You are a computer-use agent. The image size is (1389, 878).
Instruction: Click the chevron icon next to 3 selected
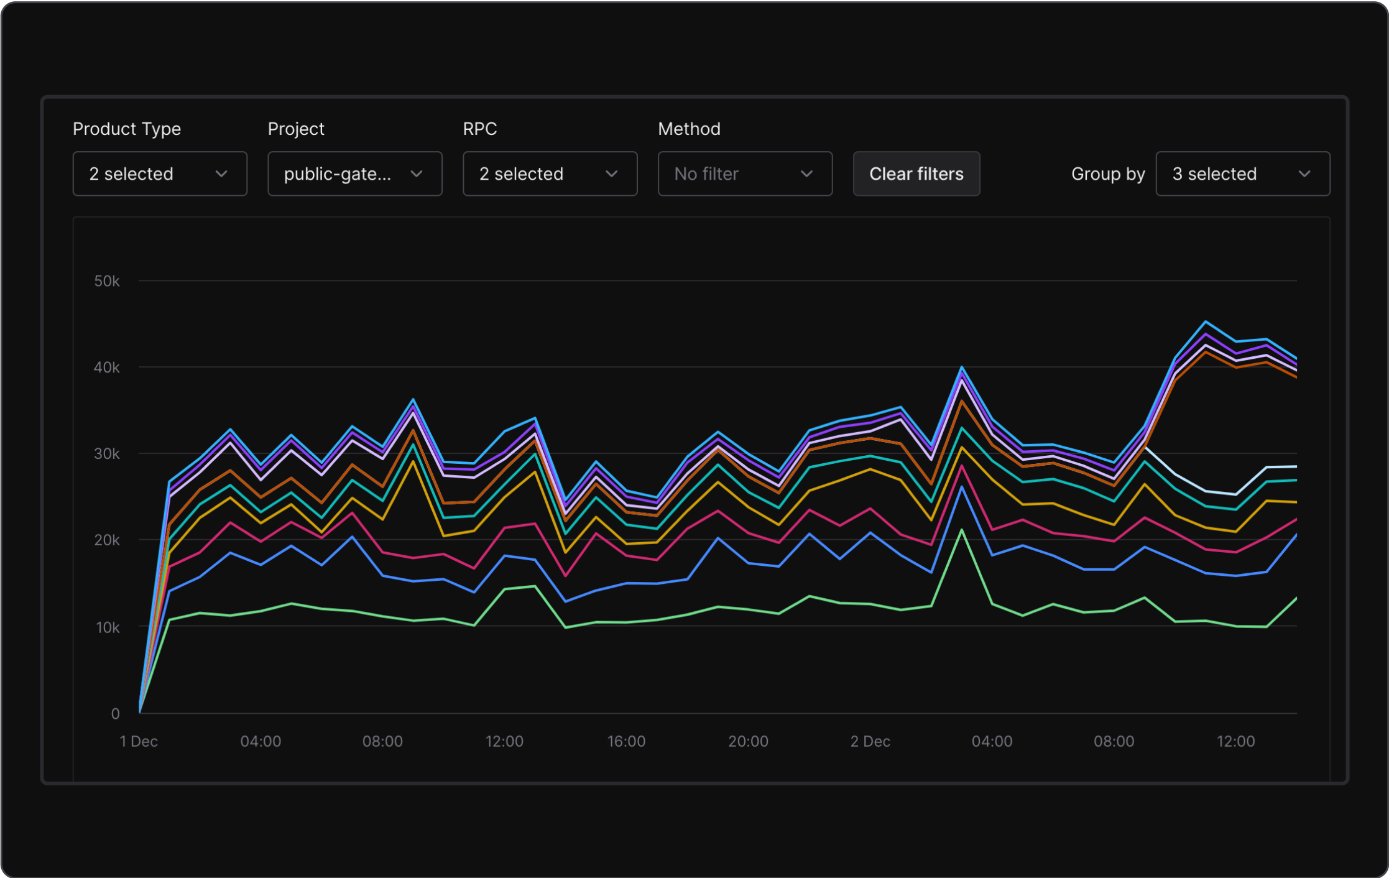1305,174
